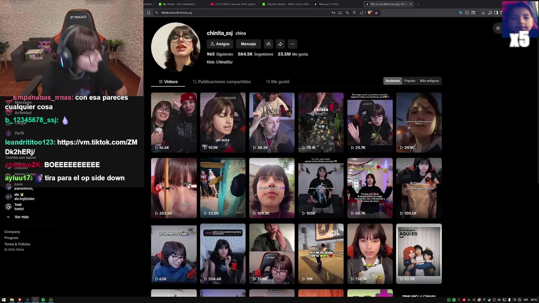Open the video with 38.2K views
539x303 pixels.
(272, 122)
